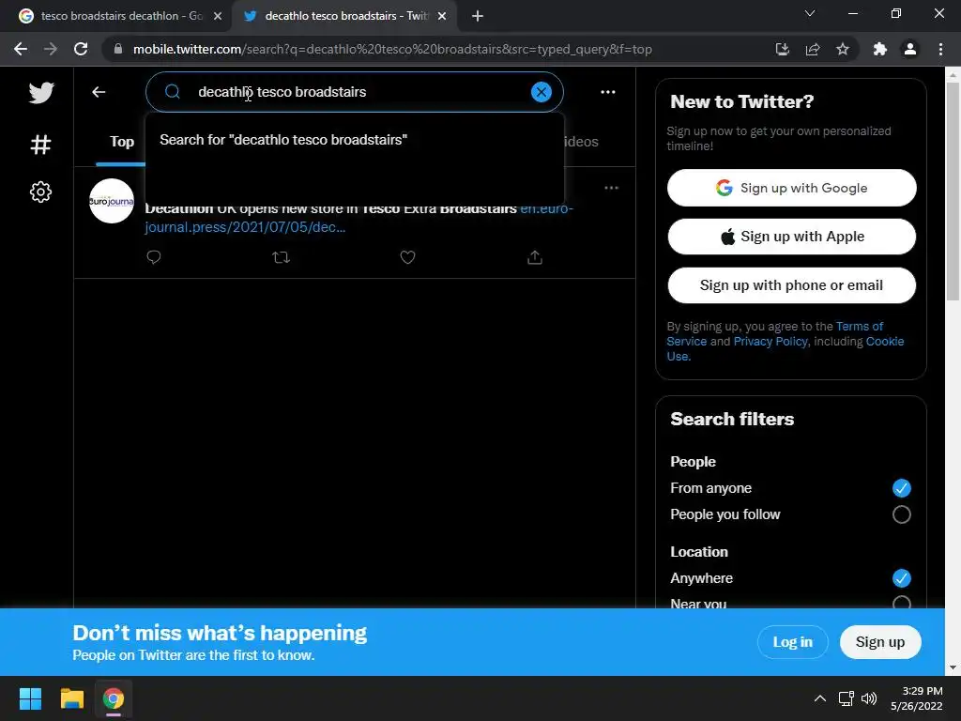This screenshot has height=721, width=961.
Task: Click the browser back button
Action: [x=21, y=49]
